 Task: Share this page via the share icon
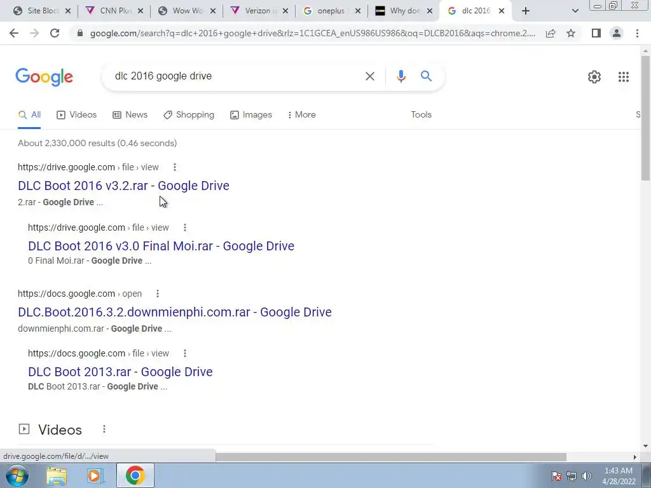[551, 33]
